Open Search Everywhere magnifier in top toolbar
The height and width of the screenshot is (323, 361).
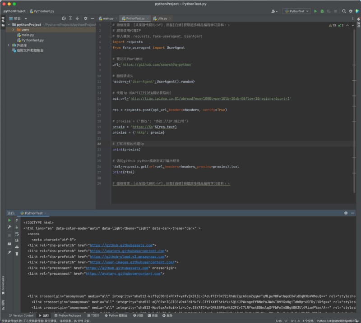[x=344, y=11]
